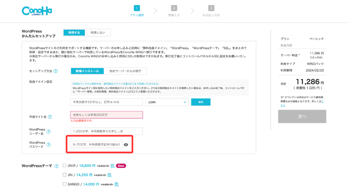Click the ConoHa by GMO logo
The width and height of the screenshot is (348, 190).
37,11
